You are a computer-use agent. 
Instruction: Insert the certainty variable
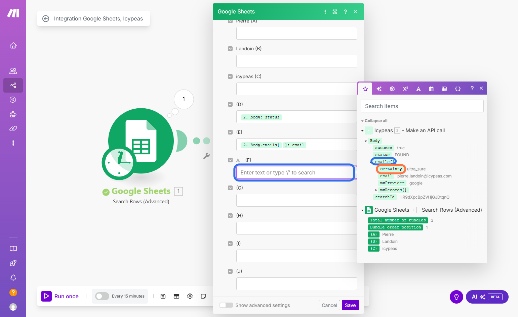point(391,169)
